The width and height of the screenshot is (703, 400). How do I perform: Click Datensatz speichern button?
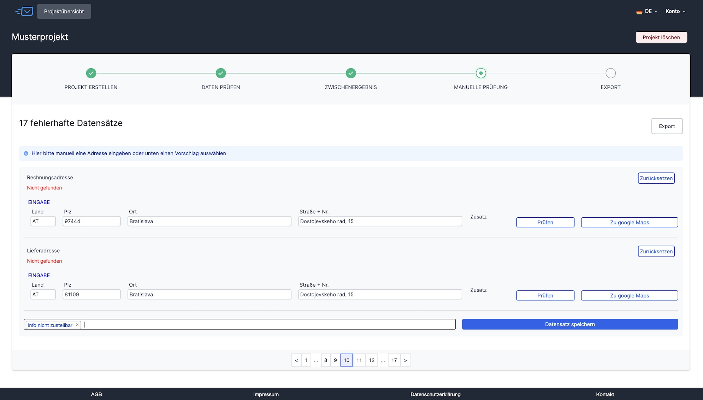570,324
